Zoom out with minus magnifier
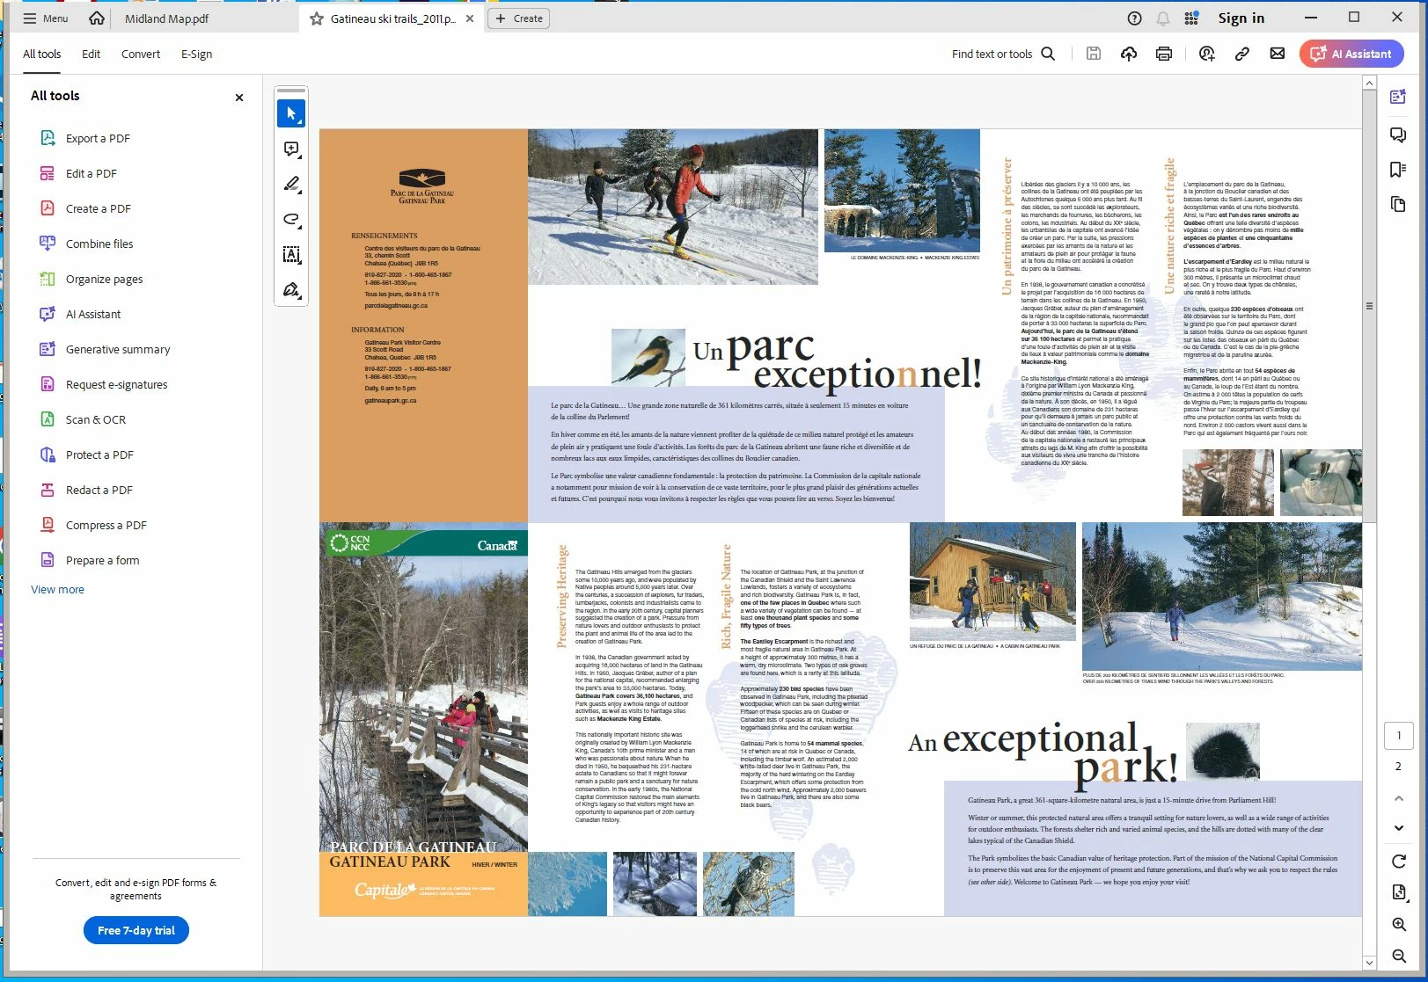Image resolution: width=1428 pixels, height=982 pixels. (1399, 956)
